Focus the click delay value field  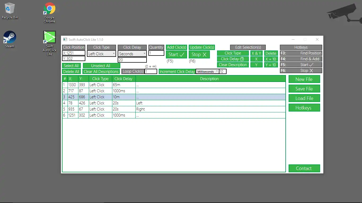132,60
